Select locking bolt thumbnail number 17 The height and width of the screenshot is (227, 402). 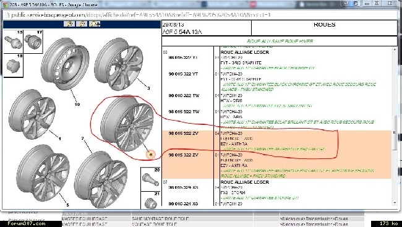[33, 41]
